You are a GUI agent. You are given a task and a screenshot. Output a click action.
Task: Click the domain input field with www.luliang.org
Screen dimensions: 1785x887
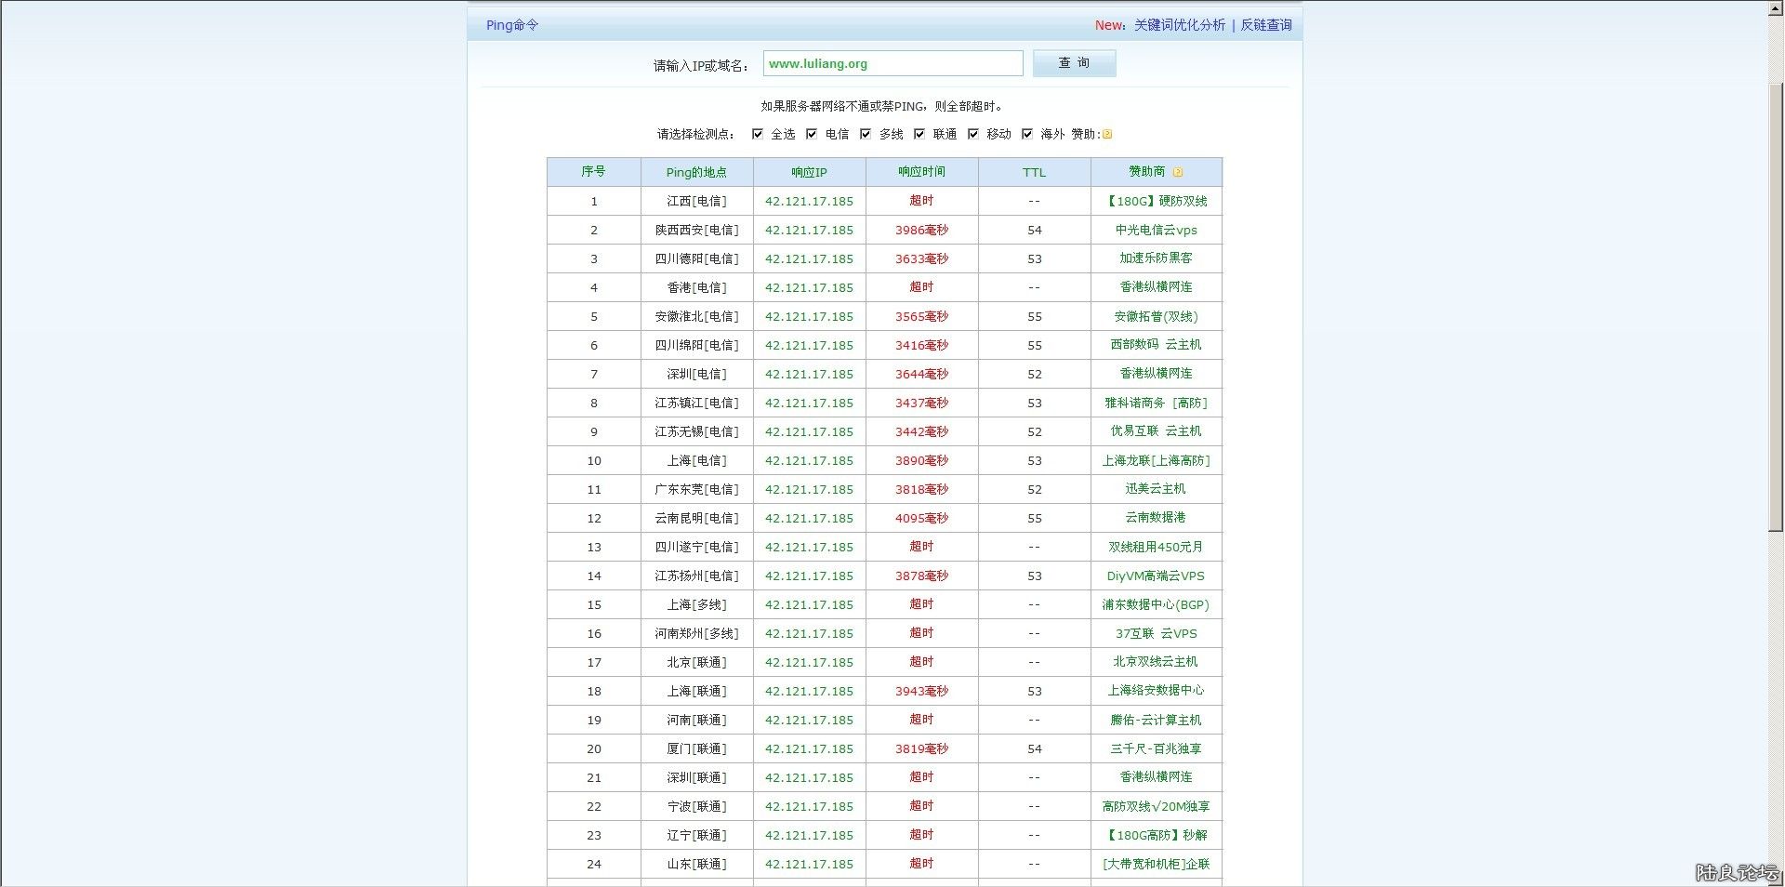892,63
